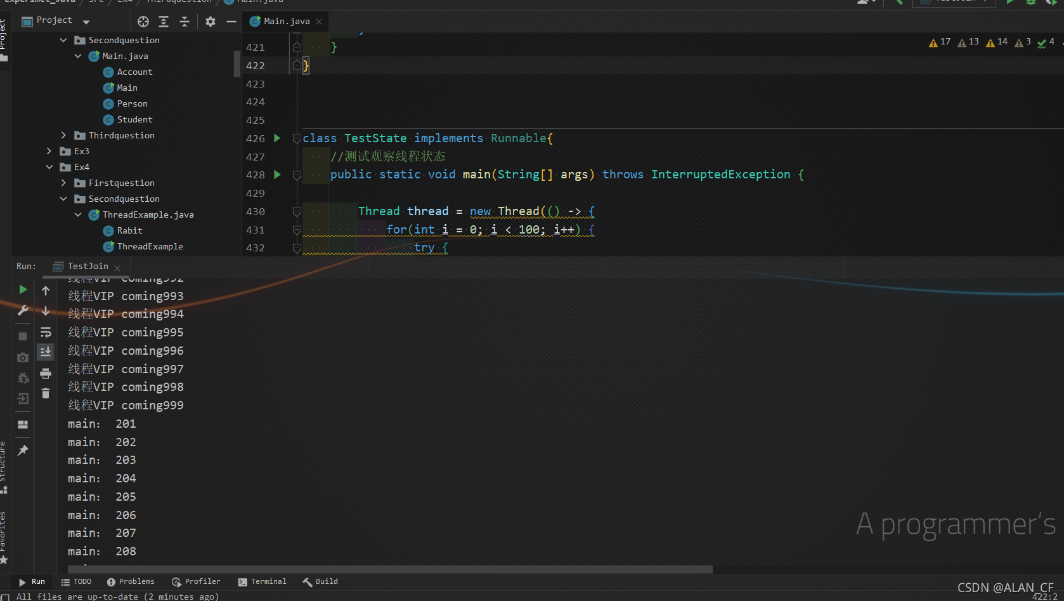Clear all console output with trash icon
The height and width of the screenshot is (601, 1064).
click(46, 393)
